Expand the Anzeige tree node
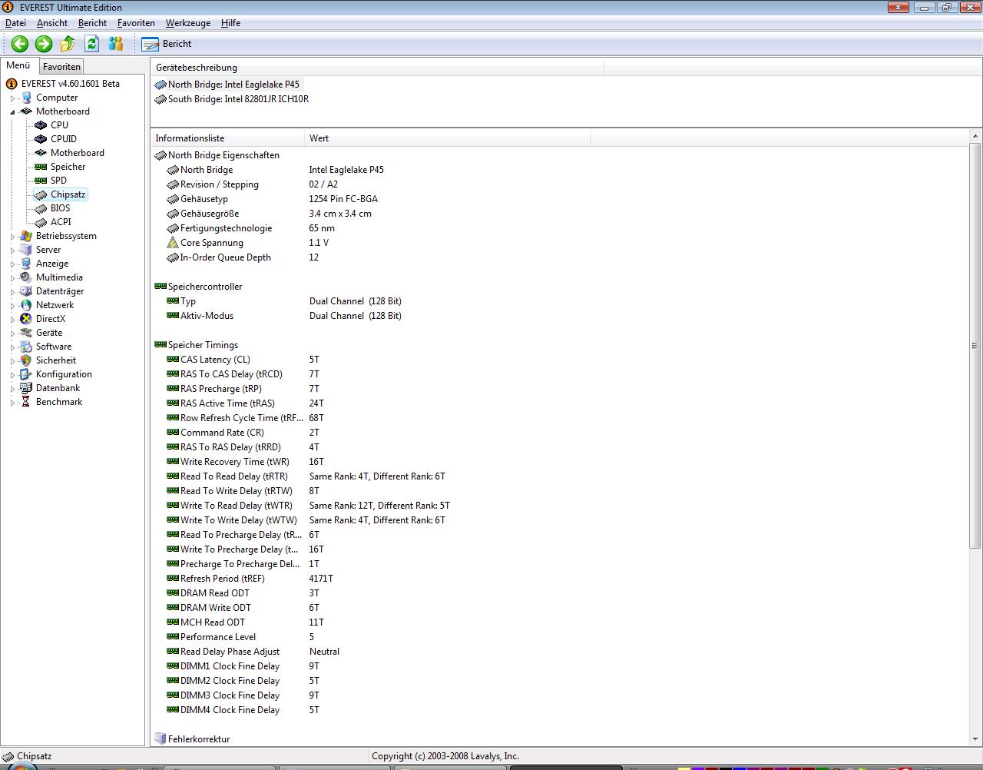The width and height of the screenshot is (983, 770). point(12,264)
